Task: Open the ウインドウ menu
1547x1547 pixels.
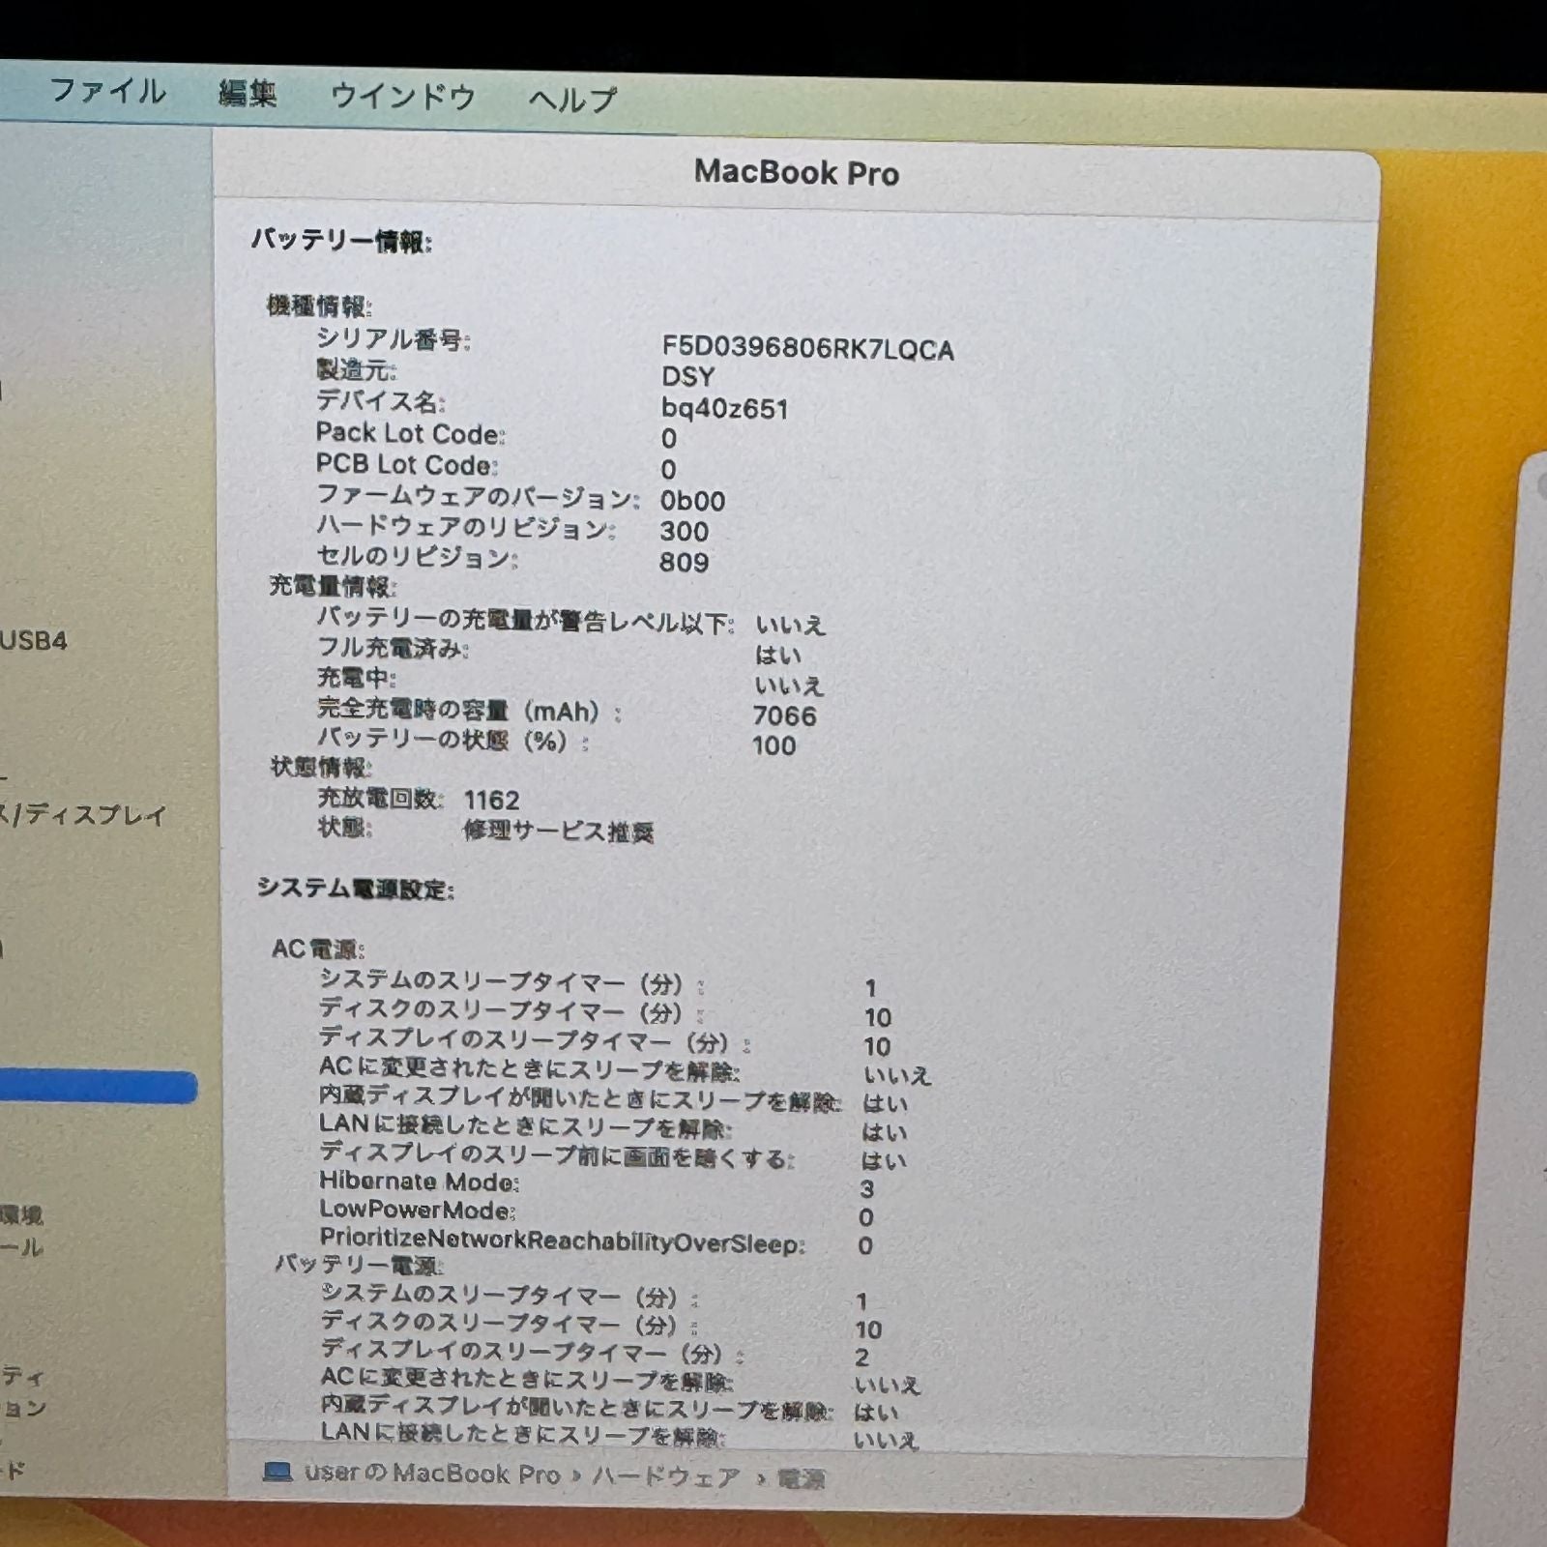Action: 402,96
